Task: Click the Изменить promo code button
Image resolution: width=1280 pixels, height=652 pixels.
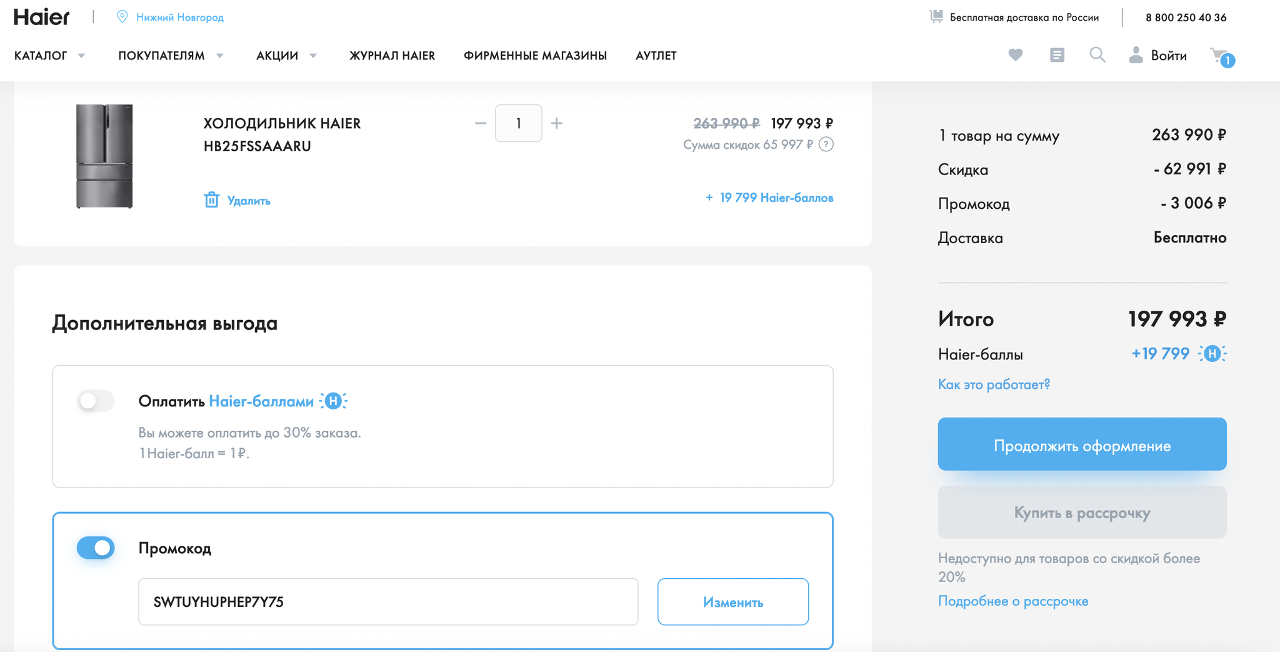Action: pyautogui.click(x=733, y=601)
